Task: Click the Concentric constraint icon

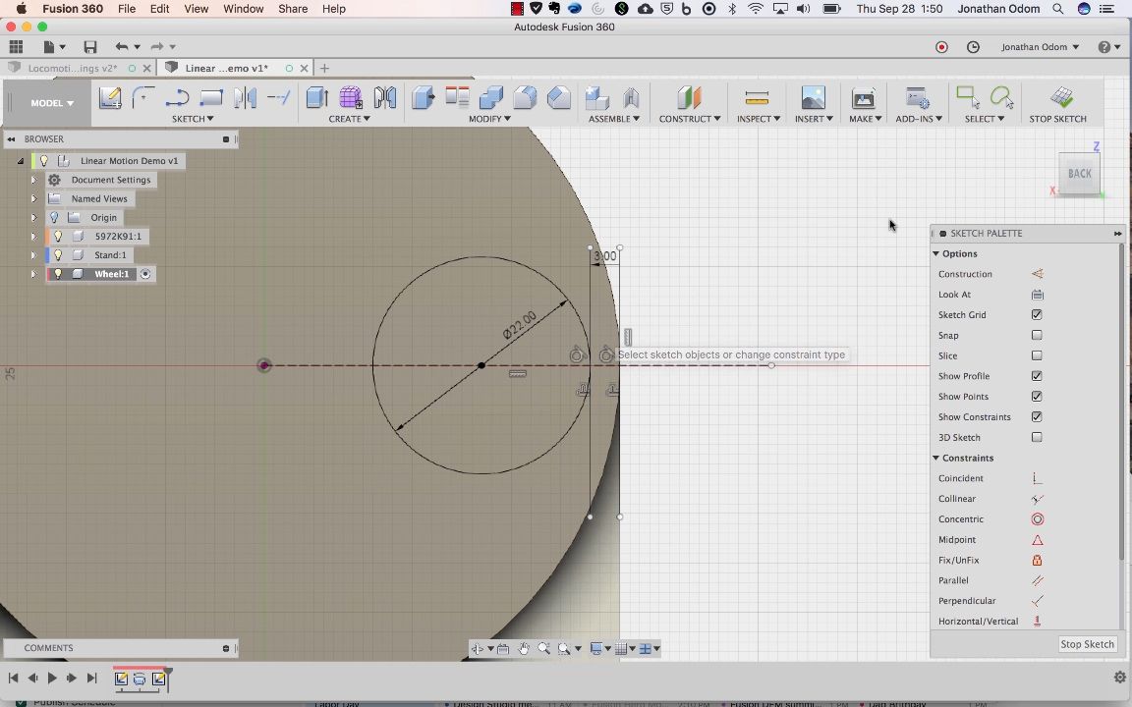Action: pos(1037,519)
